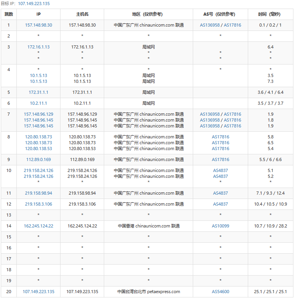The width and height of the screenshot is (295, 299).
Task: Select hostname text 10.2.11.1
Action: 82,103
